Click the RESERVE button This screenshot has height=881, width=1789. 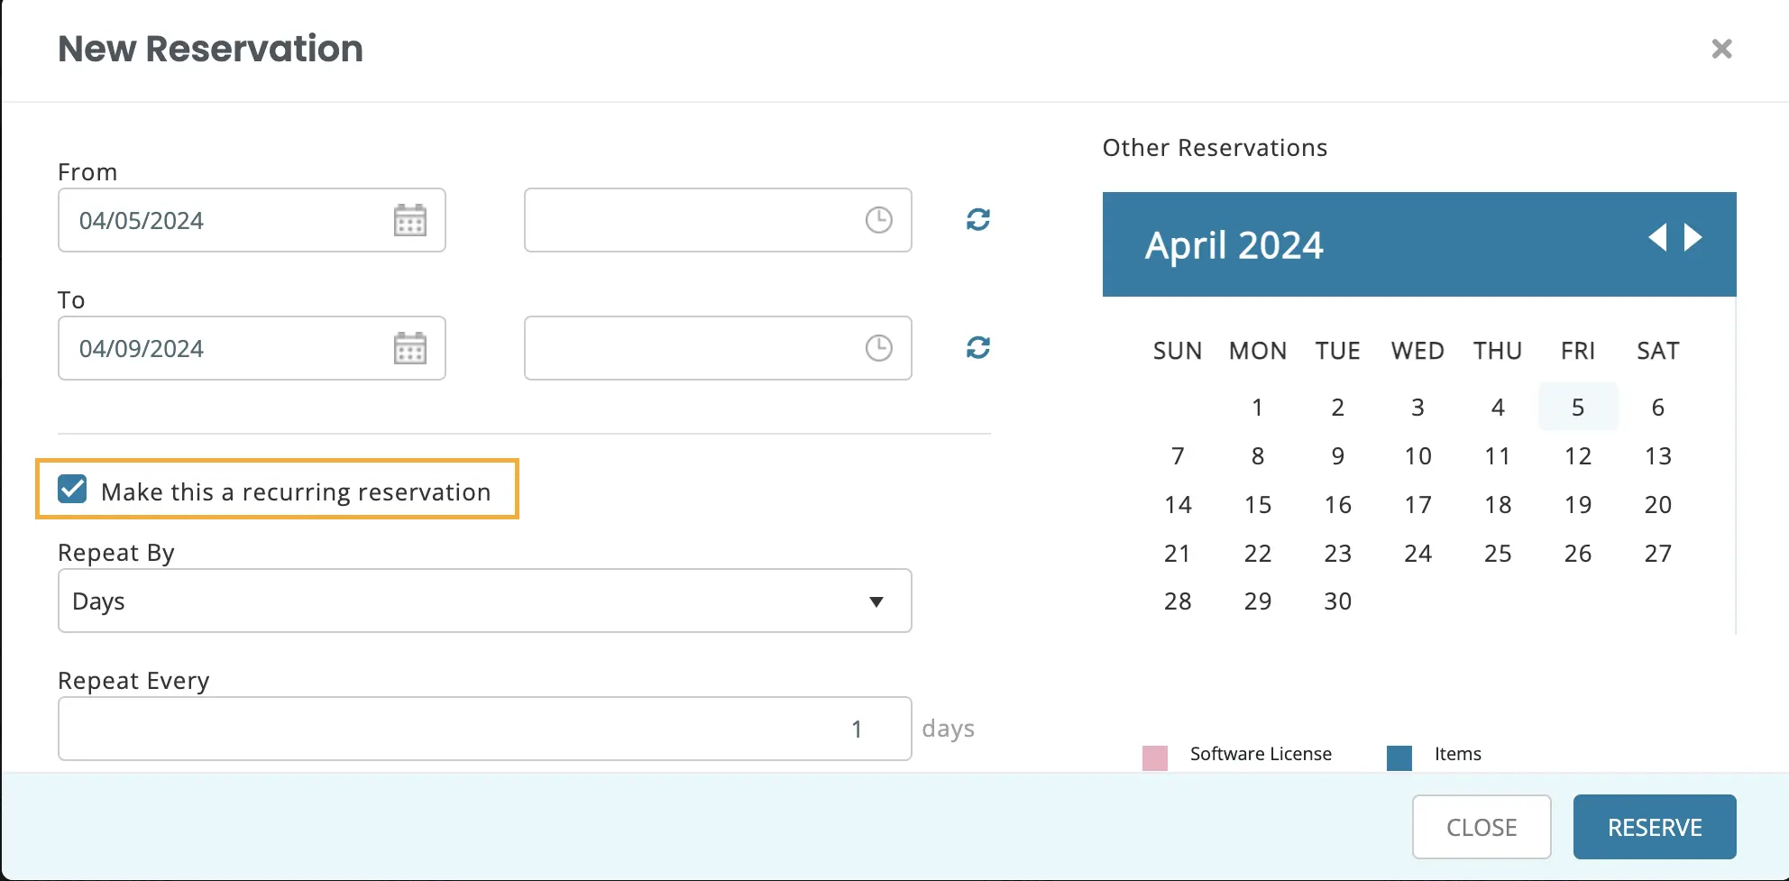pyautogui.click(x=1654, y=826)
